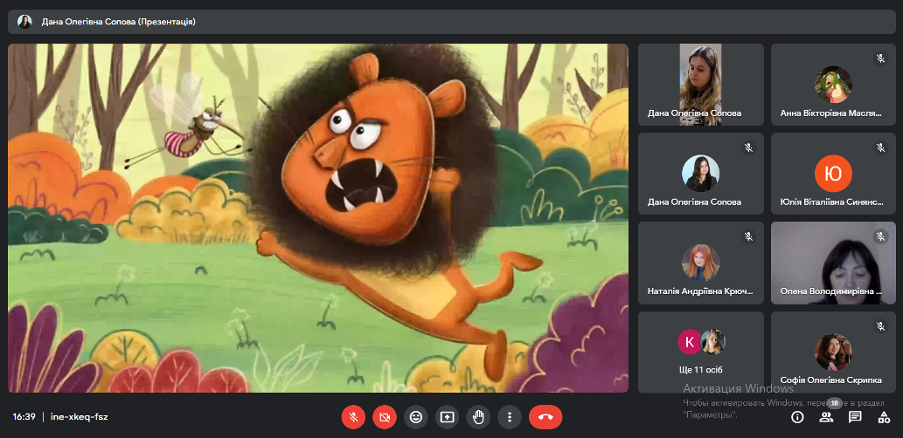Image resolution: width=903 pixels, height=438 pixels.
Task: Open the Activities shapes icon
Action: click(x=884, y=417)
